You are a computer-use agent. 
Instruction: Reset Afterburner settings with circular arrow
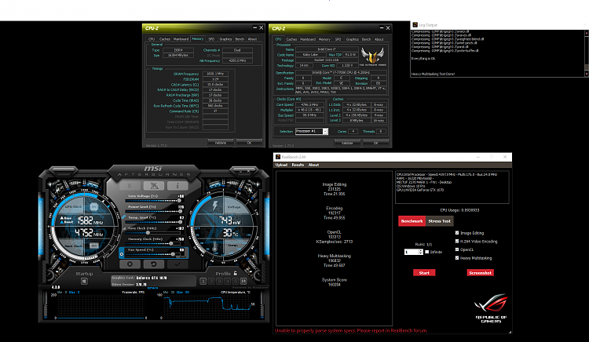tap(154, 264)
